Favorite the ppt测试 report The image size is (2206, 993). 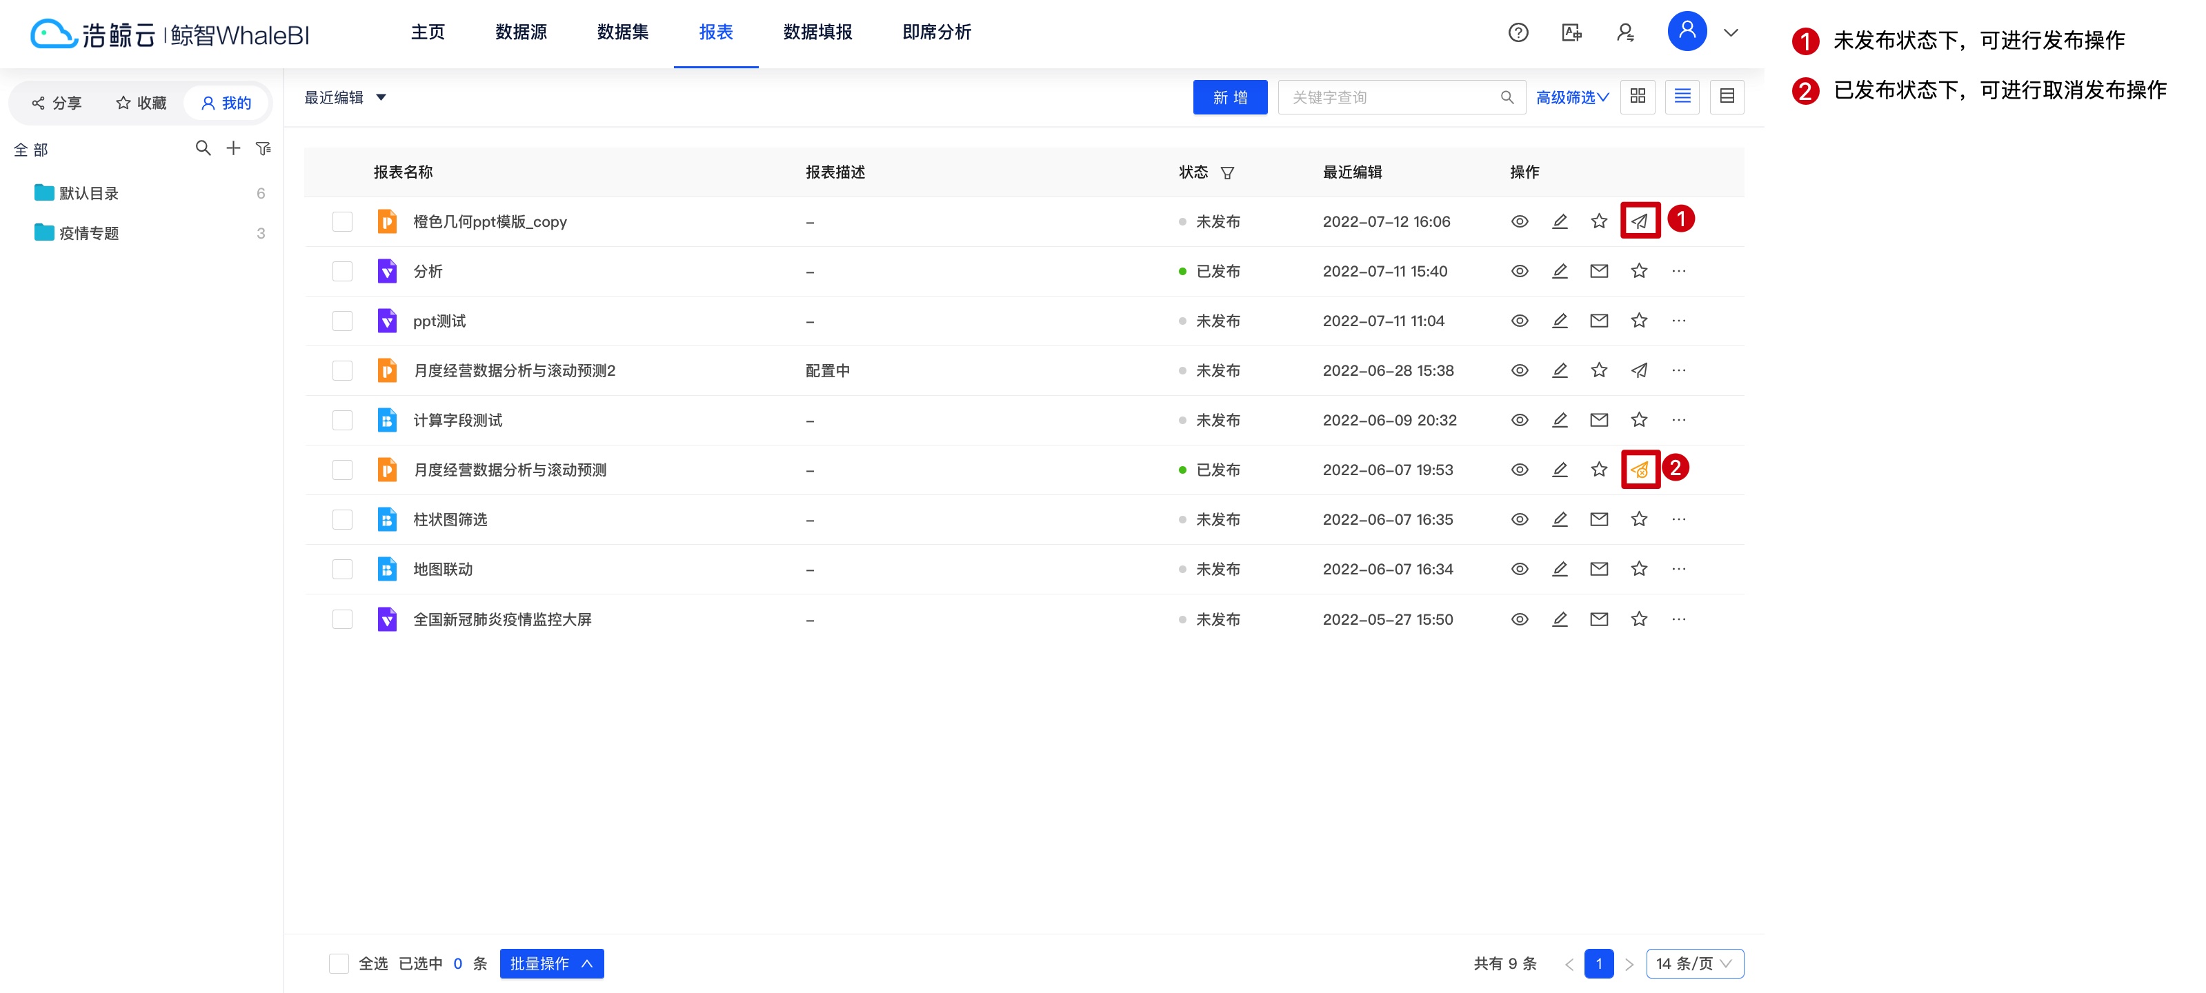tap(1639, 321)
